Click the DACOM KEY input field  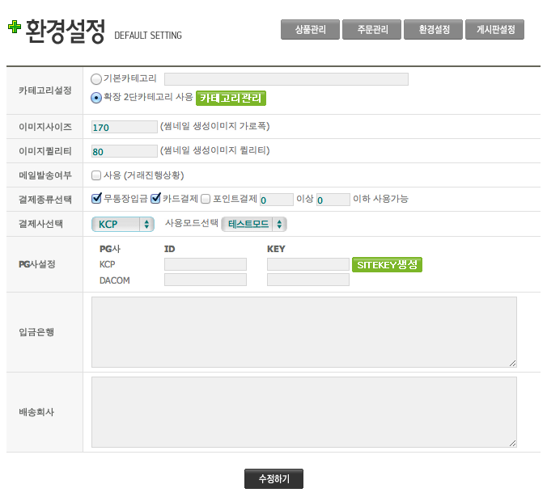307,280
